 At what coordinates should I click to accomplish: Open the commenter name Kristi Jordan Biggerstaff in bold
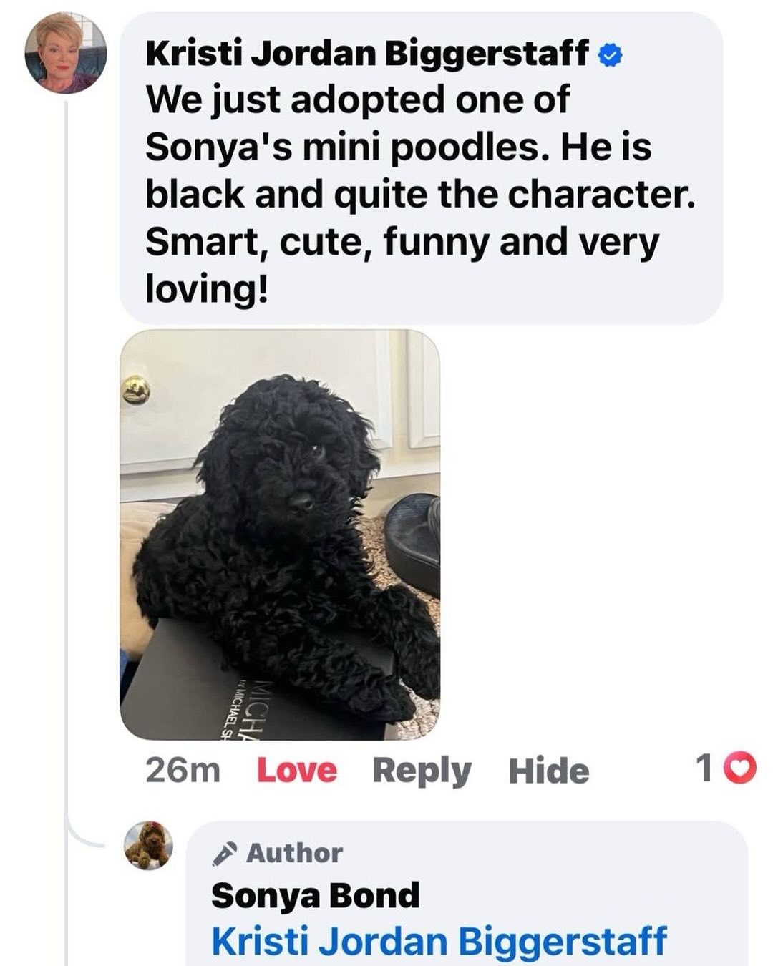pyautogui.click(x=367, y=54)
